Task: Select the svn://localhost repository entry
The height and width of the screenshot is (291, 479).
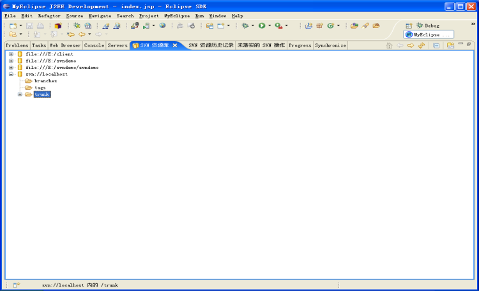Action: pos(47,74)
